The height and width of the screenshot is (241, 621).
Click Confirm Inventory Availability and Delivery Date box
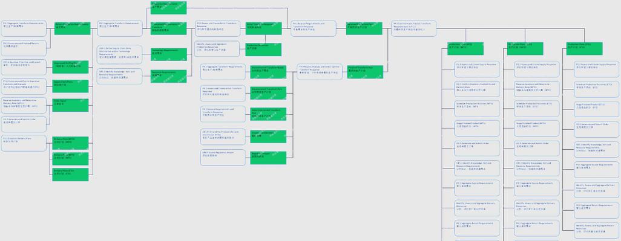(477, 89)
